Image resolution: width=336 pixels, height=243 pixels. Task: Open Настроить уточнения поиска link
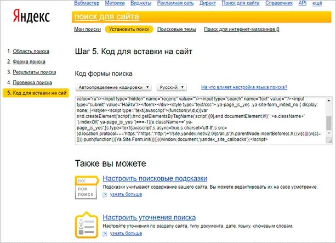[x=149, y=217]
